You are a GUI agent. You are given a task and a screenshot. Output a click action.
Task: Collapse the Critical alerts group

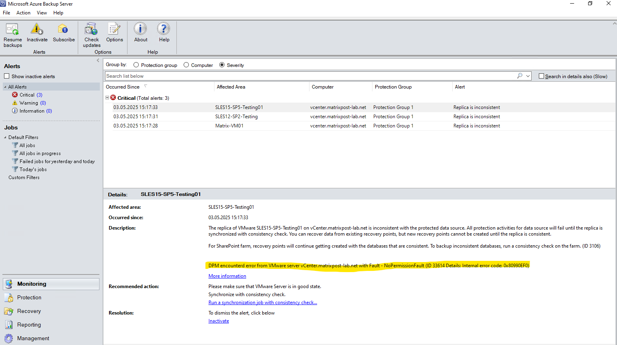pyautogui.click(x=107, y=98)
